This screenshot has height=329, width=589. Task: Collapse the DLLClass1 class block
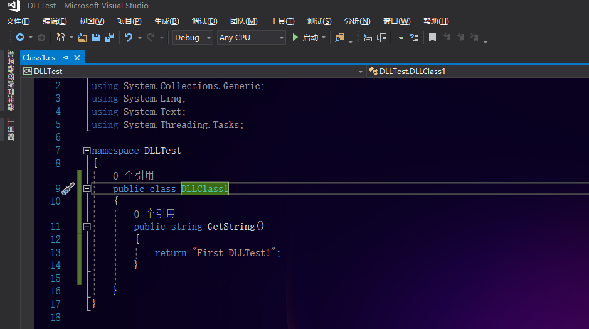[x=87, y=188]
